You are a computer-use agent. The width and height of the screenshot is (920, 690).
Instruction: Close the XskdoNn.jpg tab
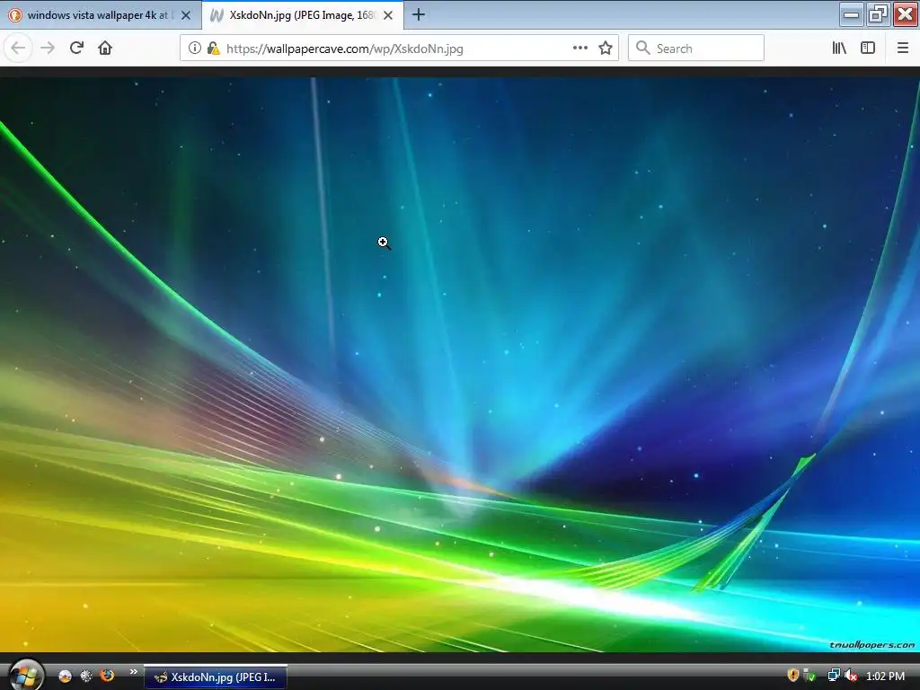pos(388,15)
